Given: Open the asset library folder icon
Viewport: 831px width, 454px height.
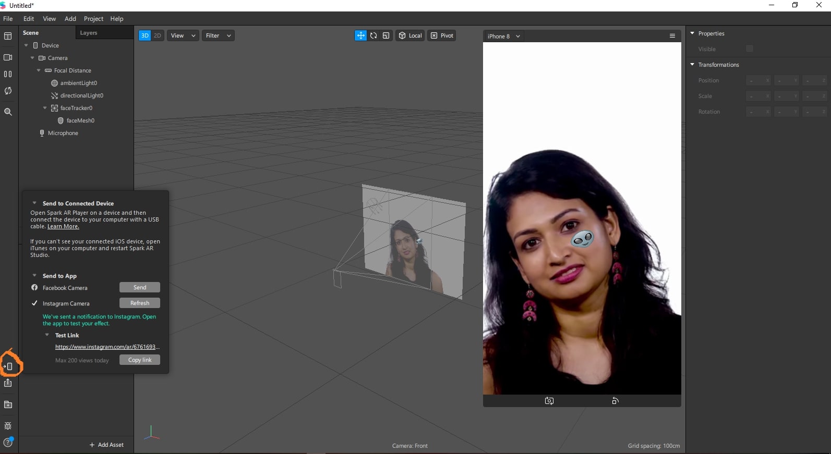Looking at the screenshot, I should click(x=8, y=404).
